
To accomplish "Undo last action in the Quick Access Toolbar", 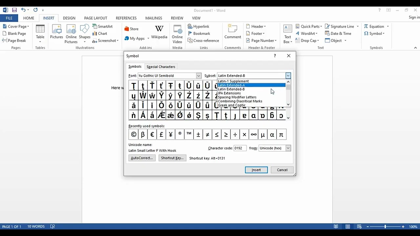I will coord(23,10).
